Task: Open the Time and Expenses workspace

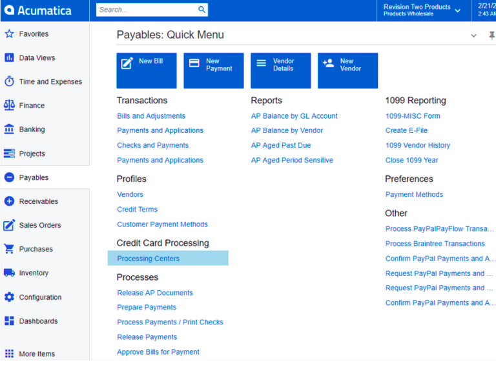Action: tap(50, 82)
